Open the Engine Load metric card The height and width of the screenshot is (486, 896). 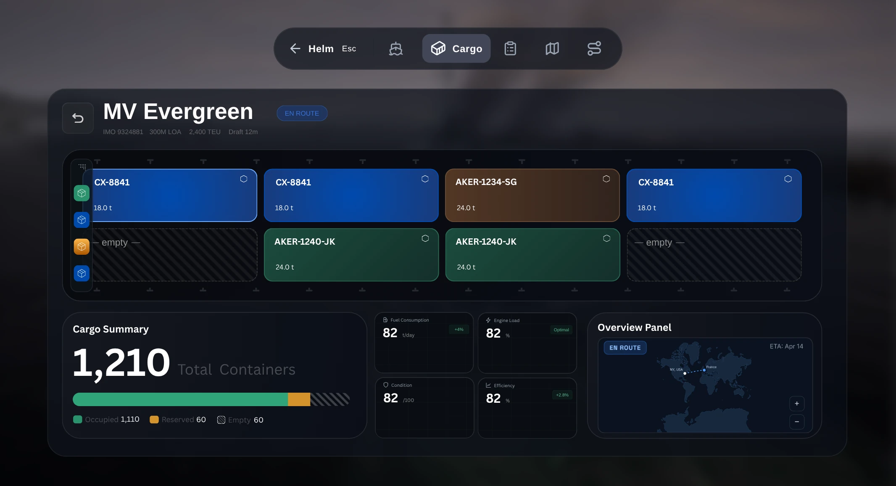(527, 342)
